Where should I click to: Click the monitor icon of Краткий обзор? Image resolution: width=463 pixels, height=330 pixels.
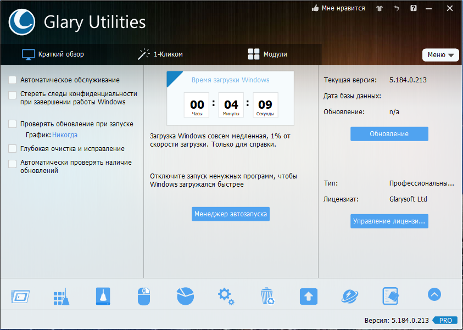tap(29, 54)
